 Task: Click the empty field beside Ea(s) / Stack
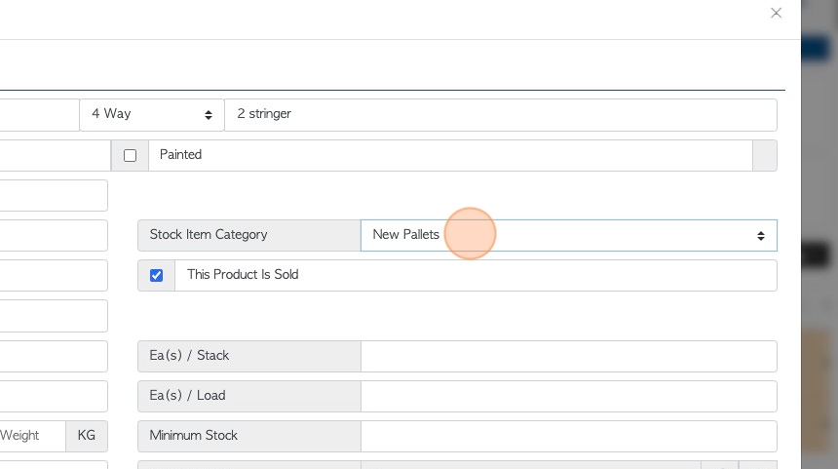point(54,356)
